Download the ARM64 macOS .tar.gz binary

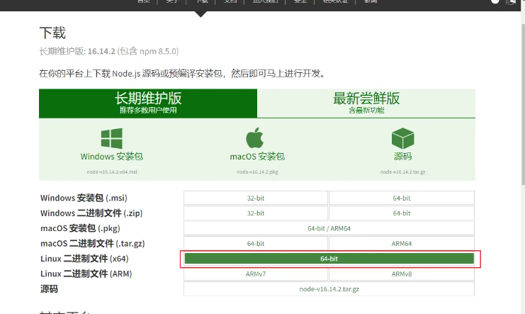point(402,244)
